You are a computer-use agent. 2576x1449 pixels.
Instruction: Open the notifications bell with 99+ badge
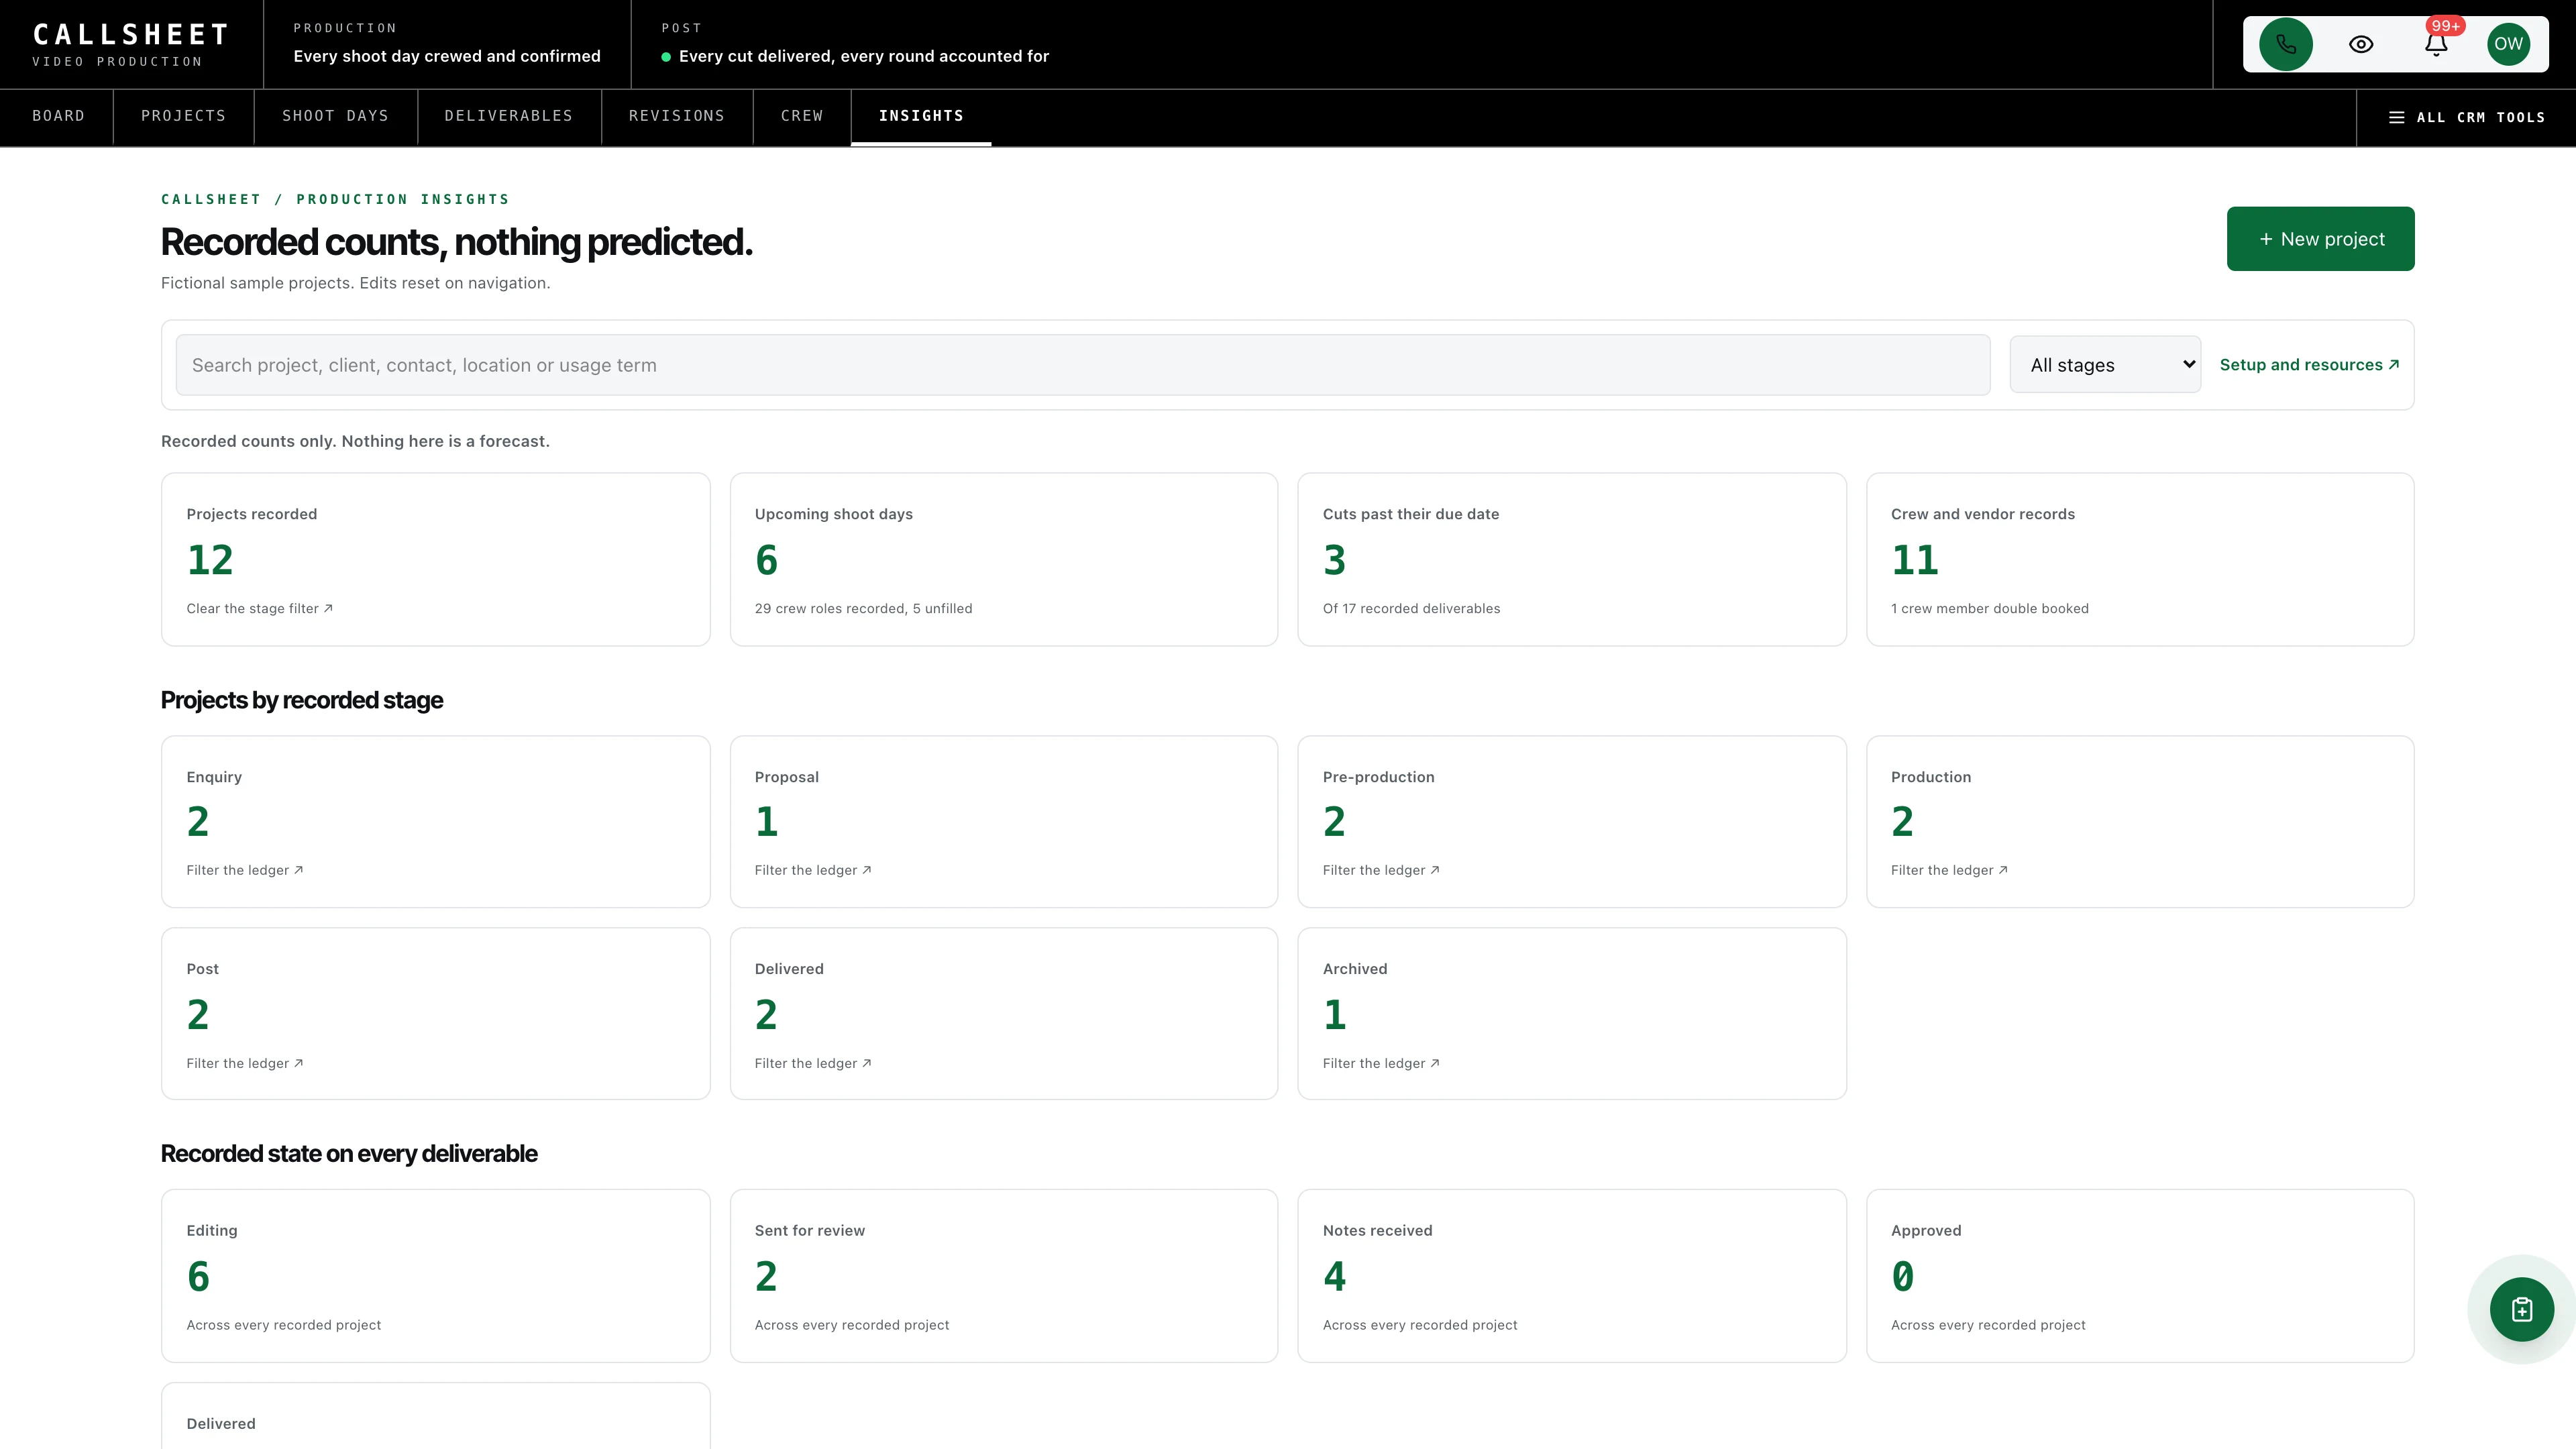pyautogui.click(x=2436, y=44)
